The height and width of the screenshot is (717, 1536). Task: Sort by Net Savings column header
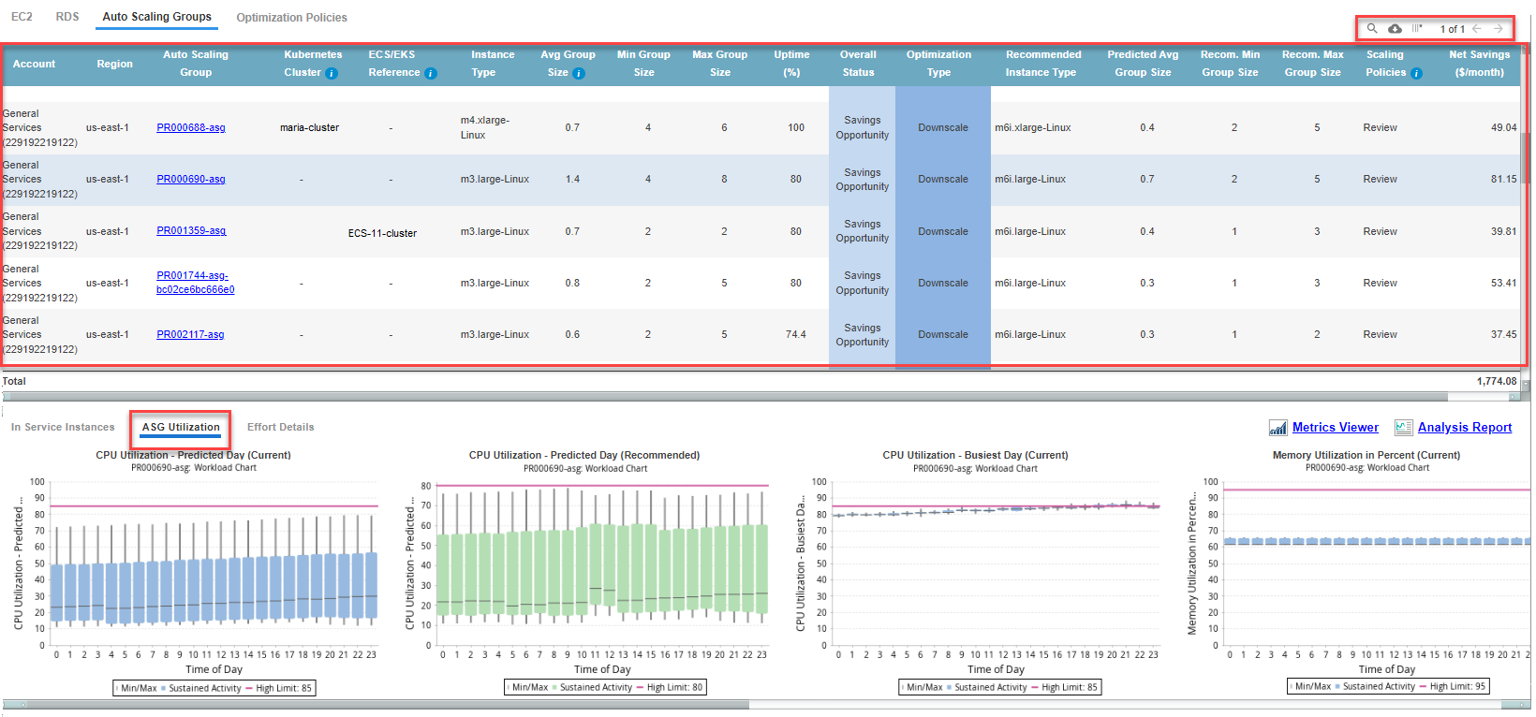(x=1479, y=64)
